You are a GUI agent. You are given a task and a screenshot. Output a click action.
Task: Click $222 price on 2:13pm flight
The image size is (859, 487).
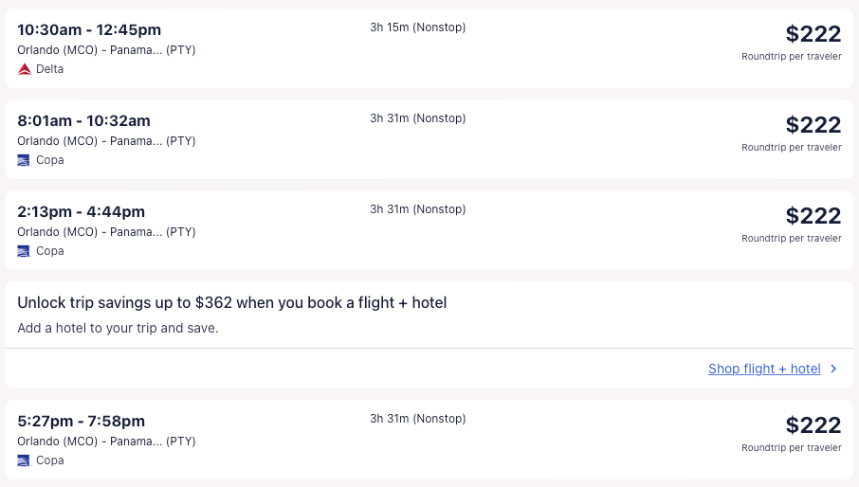(813, 216)
